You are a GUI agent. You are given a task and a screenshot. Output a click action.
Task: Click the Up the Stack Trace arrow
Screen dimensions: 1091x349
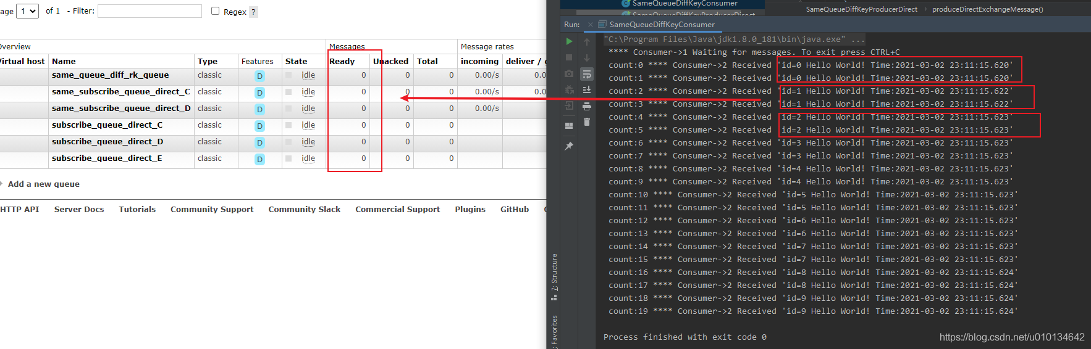point(587,41)
